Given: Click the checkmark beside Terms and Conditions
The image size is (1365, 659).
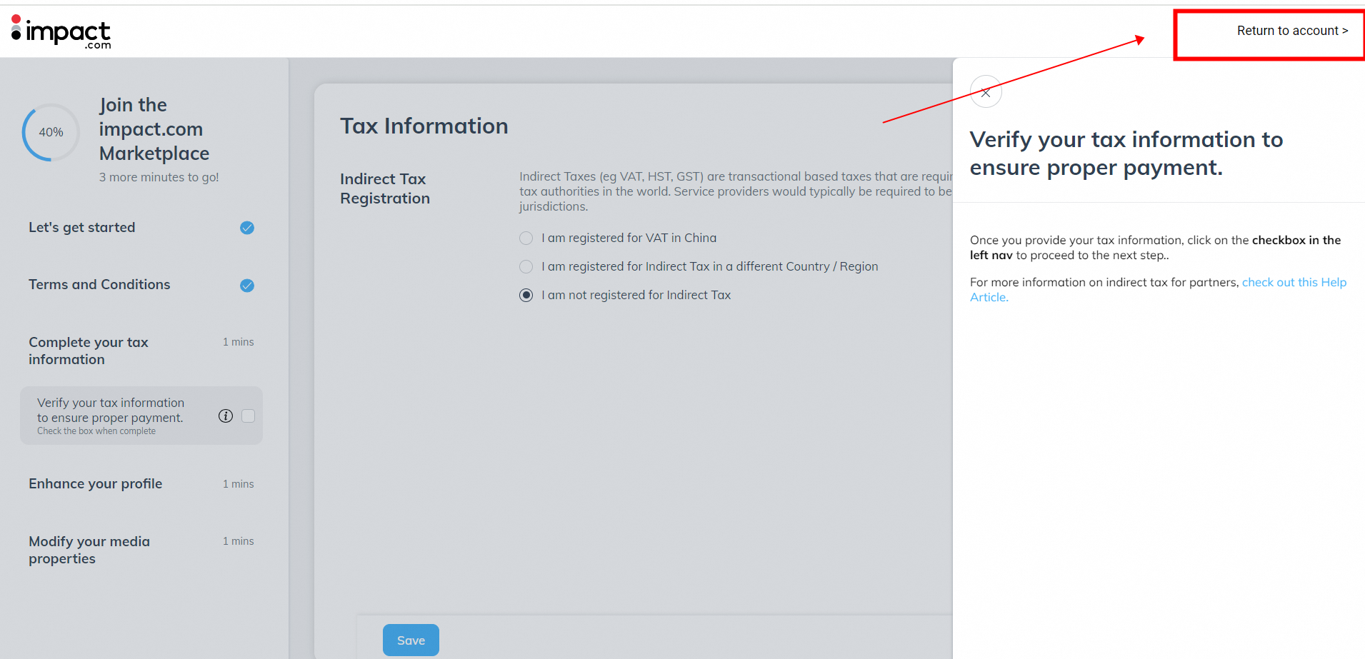Looking at the screenshot, I should point(247,286).
